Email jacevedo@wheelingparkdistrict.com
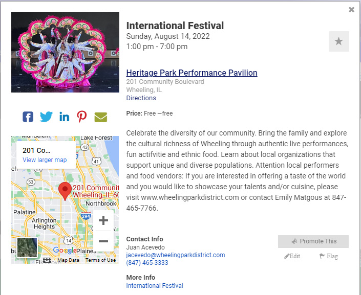Viewport: 361px width, 295px height. click(x=176, y=255)
